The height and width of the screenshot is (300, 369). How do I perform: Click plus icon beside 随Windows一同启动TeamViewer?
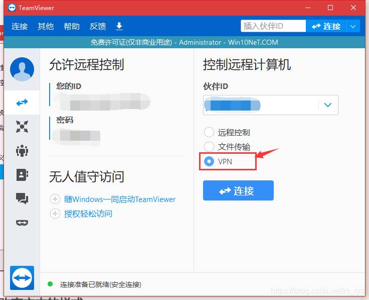(55, 199)
